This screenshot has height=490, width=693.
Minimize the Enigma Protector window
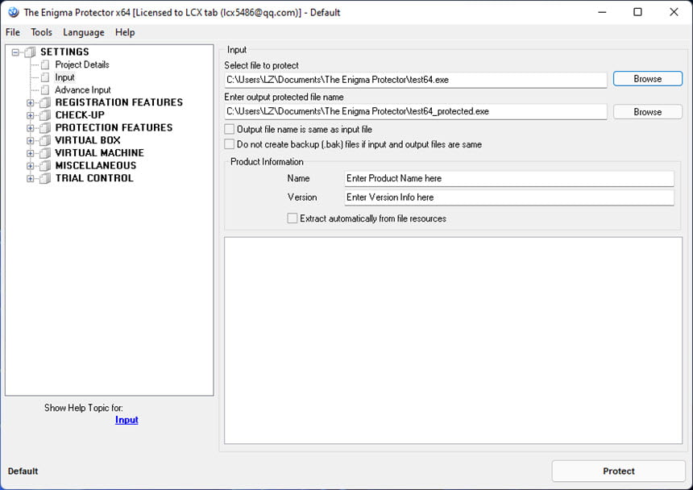click(x=602, y=12)
